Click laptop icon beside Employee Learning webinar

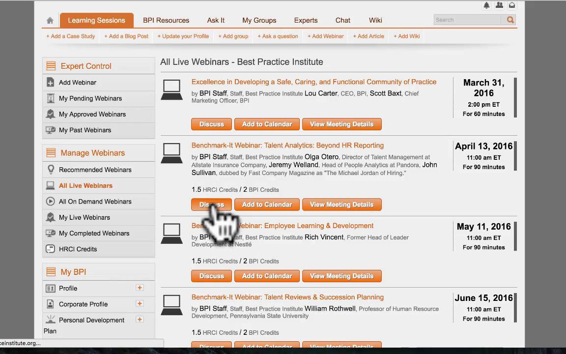click(x=172, y=234)
